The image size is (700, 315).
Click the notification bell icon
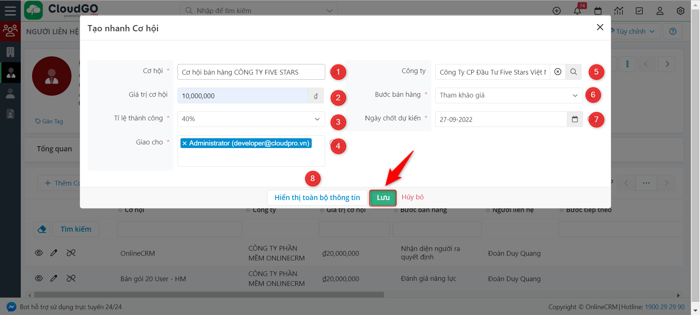577,11
